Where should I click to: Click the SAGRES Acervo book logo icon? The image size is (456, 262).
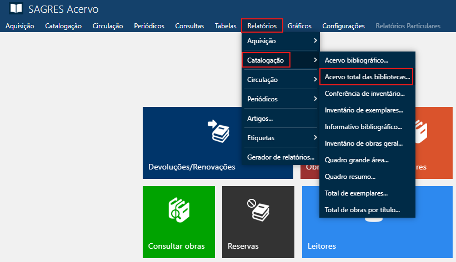point(16,9)
